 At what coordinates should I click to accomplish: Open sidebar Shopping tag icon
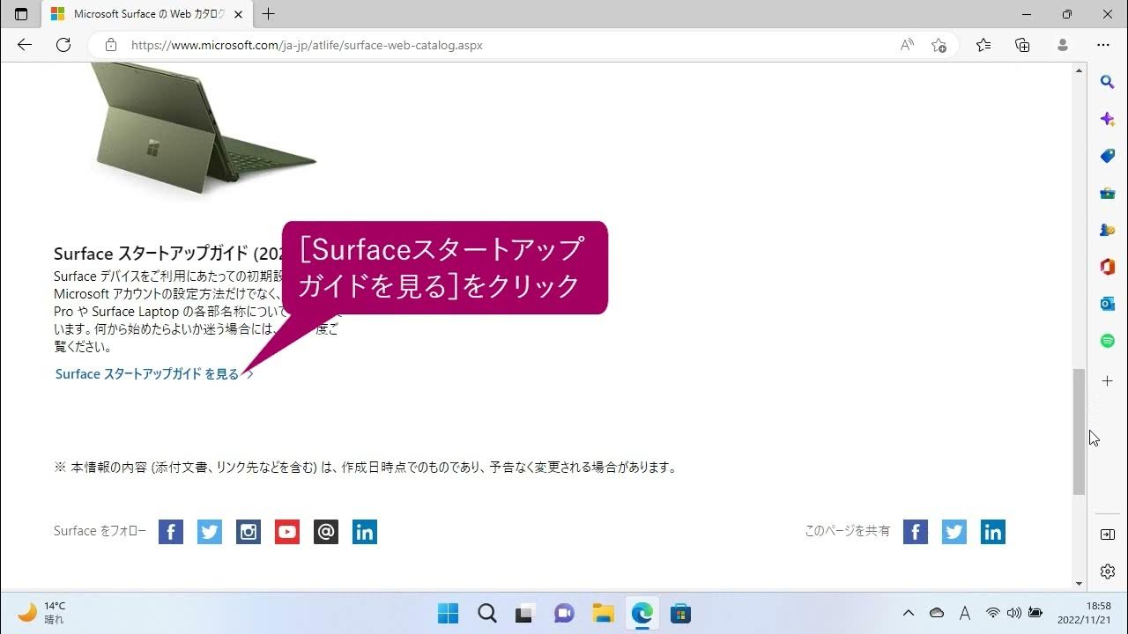(x=1108, y=156)
